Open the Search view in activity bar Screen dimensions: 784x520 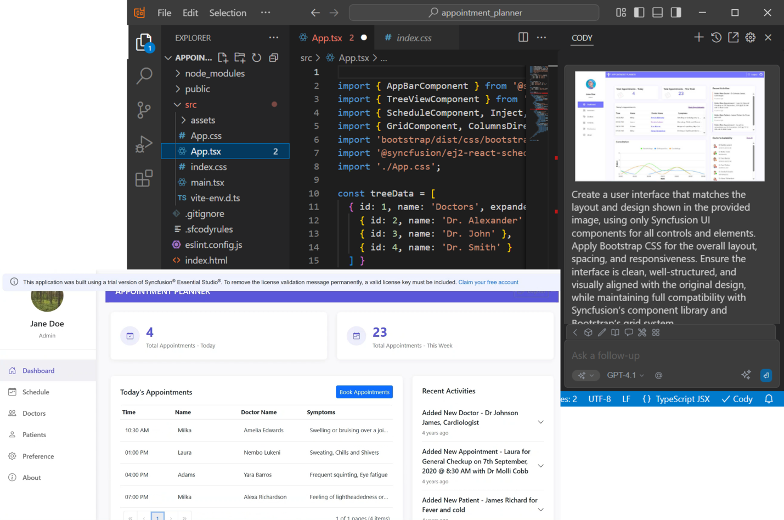(144, 76)
